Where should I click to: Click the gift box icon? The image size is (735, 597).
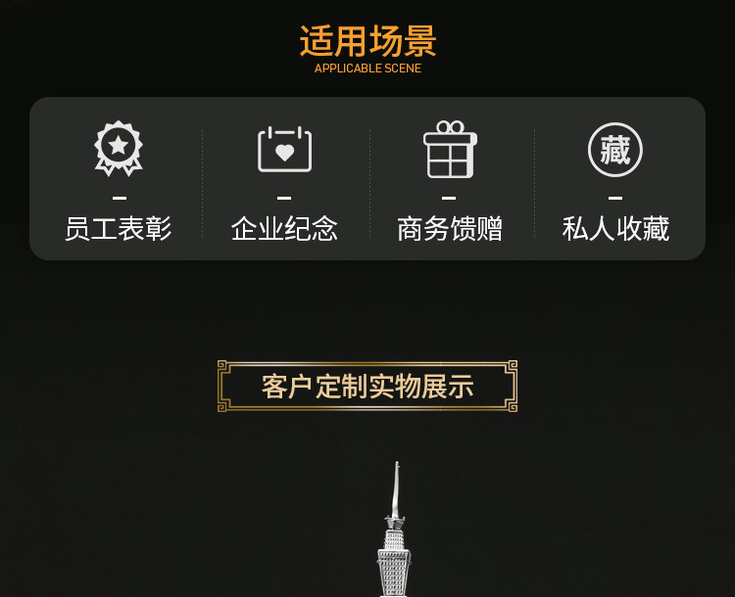point(450,150)
